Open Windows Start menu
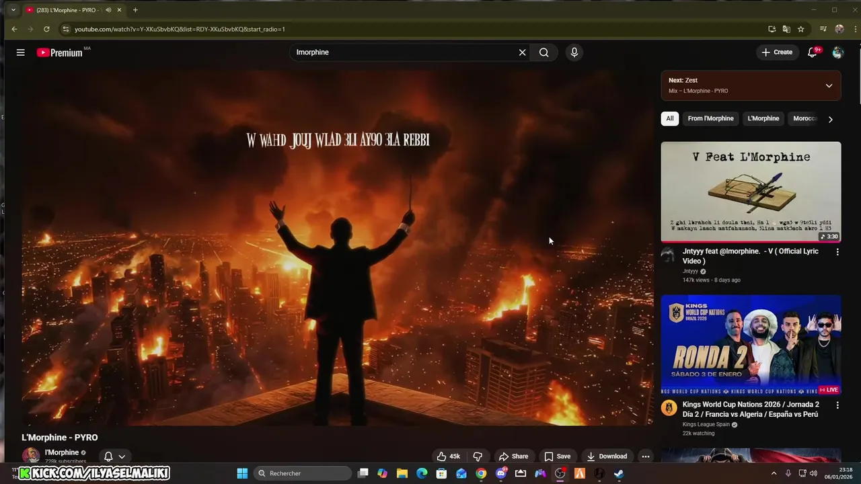The width and height of the screenshot is (861, 484). point(242,473)
